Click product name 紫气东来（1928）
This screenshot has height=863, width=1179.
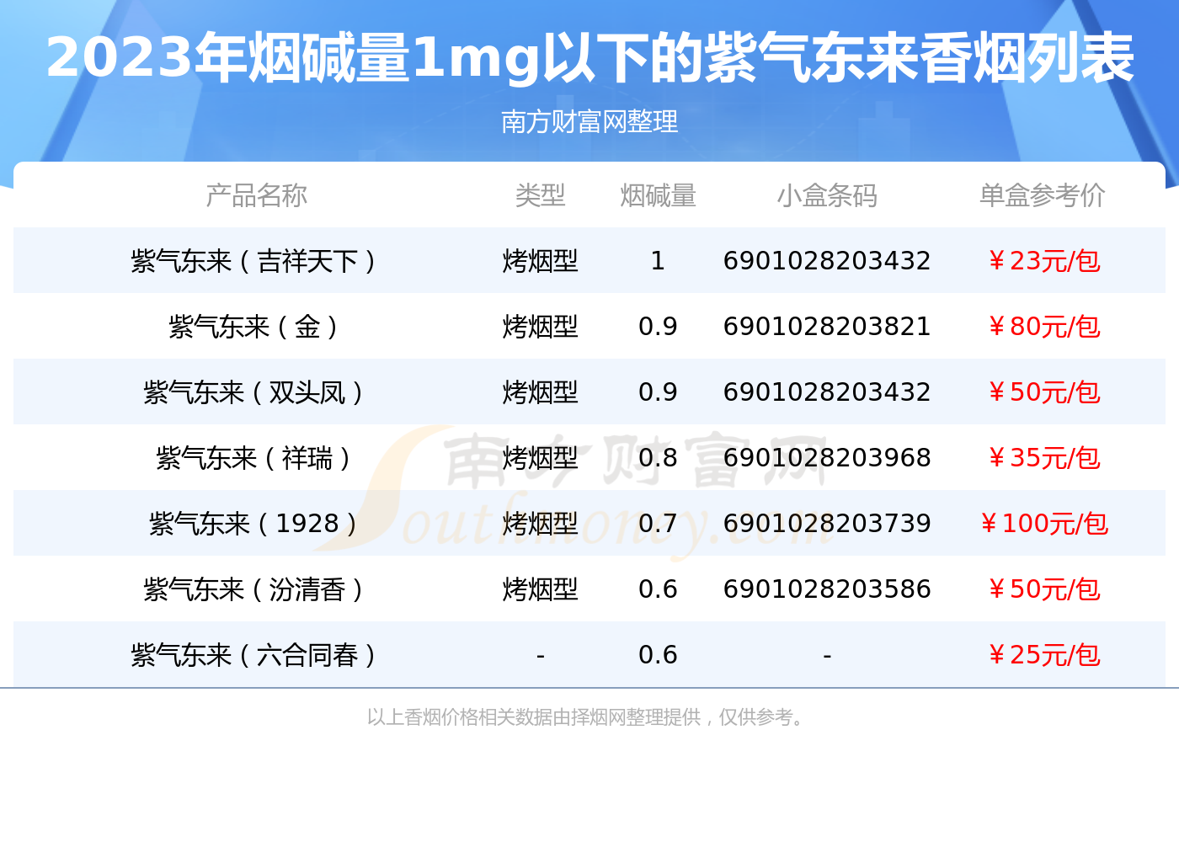tap(253, 524)
